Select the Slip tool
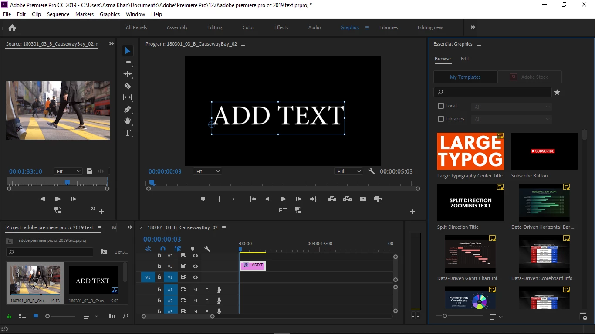Image resolution: width=595 pixels, height=334 pixels. 128,97
